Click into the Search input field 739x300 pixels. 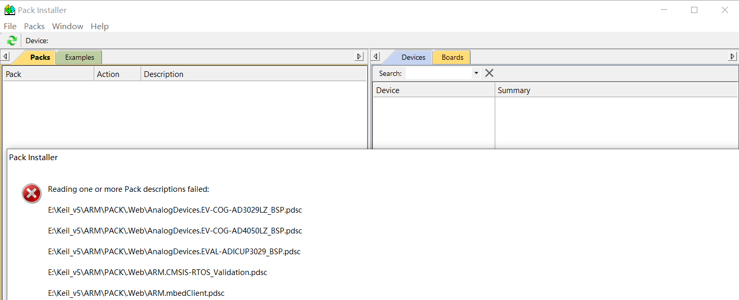pyautogui.click(x=439, y=73)
